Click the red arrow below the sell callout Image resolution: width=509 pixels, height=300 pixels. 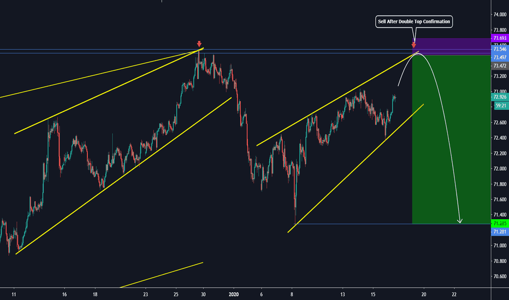coord(413,45)
